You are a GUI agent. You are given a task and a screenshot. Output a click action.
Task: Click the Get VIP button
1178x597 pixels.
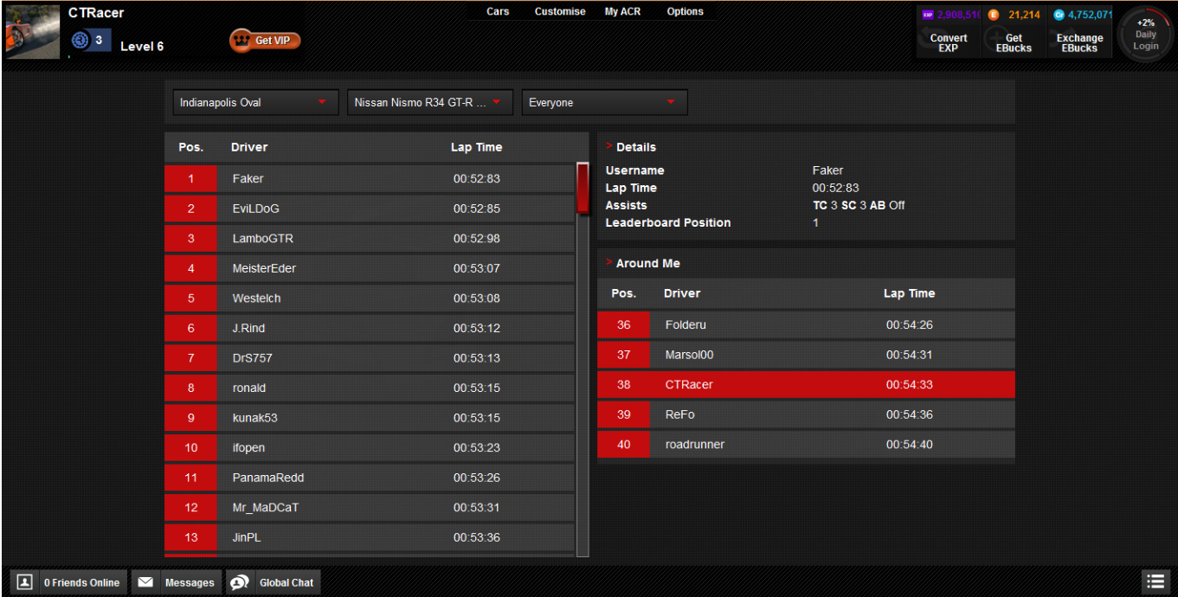click(265, 41)
